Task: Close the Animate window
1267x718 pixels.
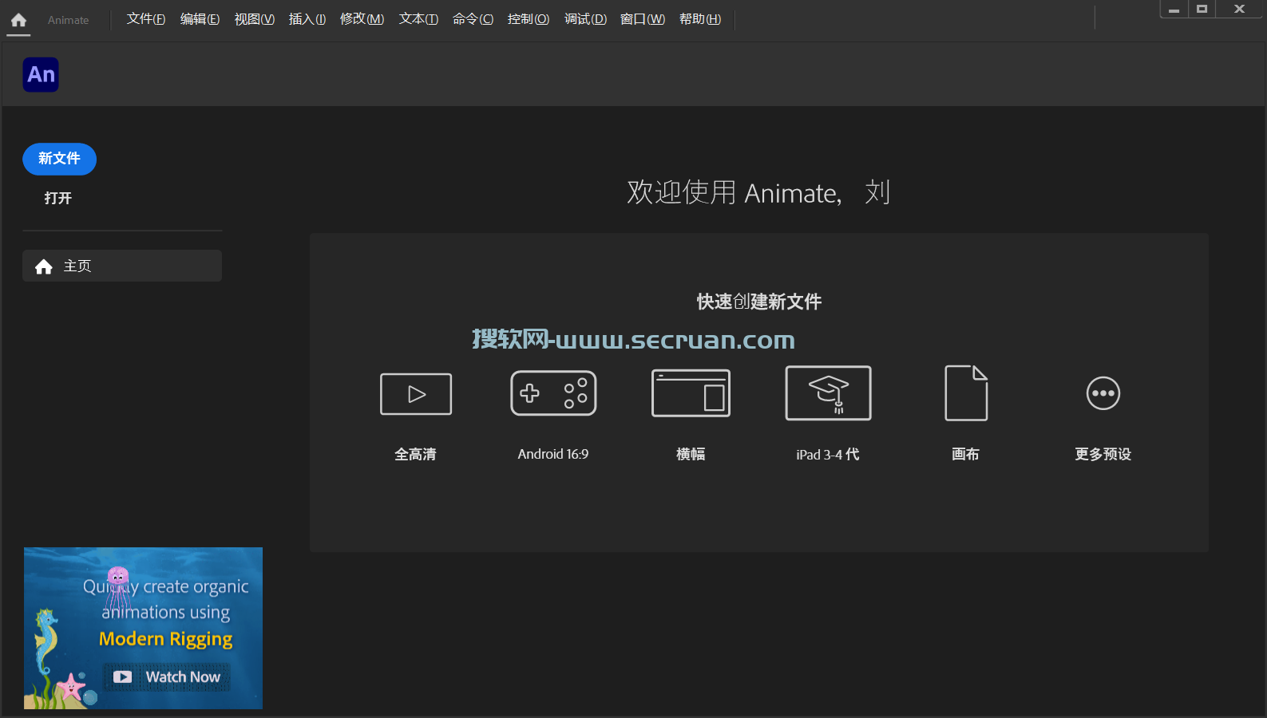Action: [1240, 10]
